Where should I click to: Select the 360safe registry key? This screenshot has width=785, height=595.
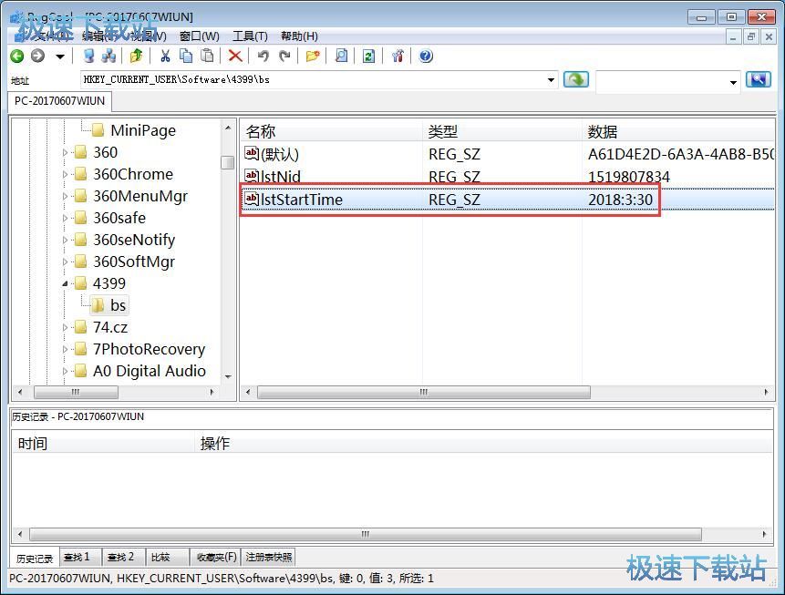(119, 218)
